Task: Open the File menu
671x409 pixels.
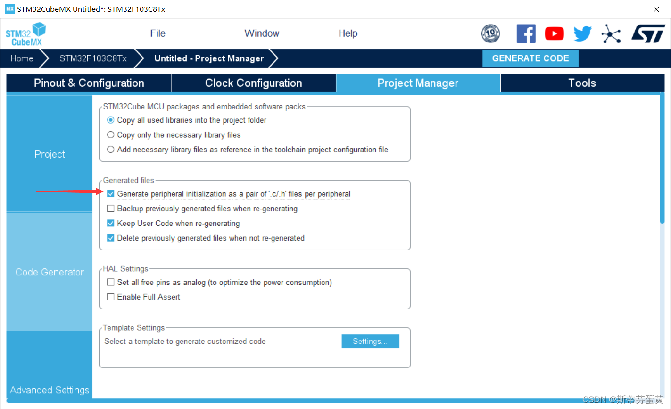Action: (x=157, y=33)
